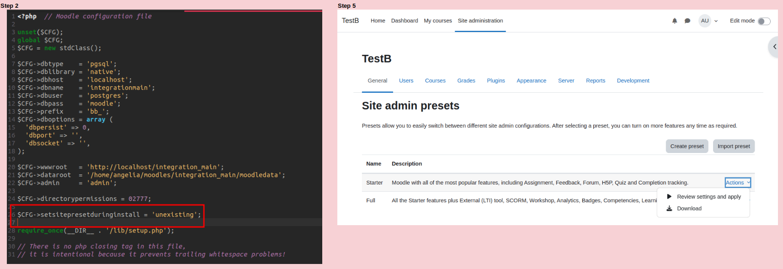Image resolution: width=783 pixels, height=269 pixels.
Task: Click the $CFG->dbtype 'pgsql' line
Action: [x=67, y=64]
